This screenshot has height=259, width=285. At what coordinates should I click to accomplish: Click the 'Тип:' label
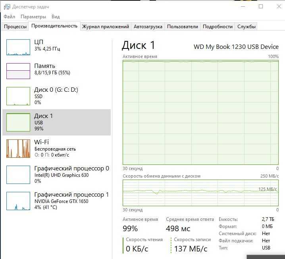tap(223, 248)
